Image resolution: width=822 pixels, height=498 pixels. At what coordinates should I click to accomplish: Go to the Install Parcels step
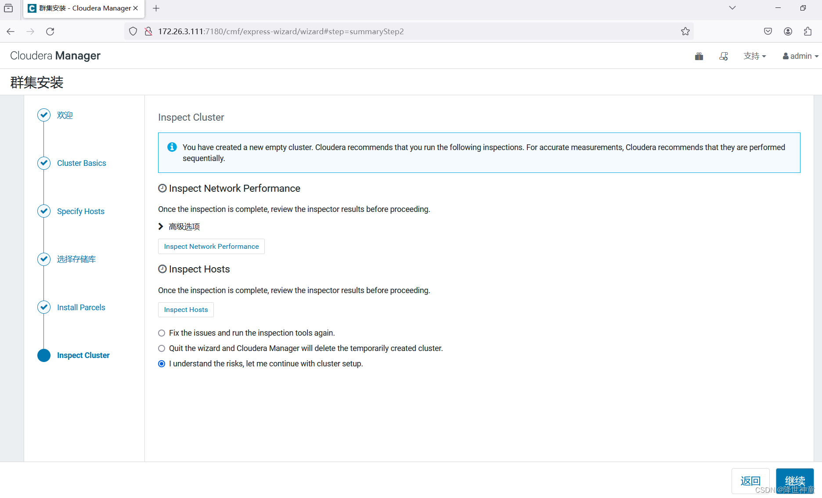pos(81,307)
